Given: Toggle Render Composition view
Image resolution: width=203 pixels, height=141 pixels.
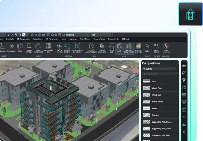Looking at the screenshot, I should click(x=129, y=48).
